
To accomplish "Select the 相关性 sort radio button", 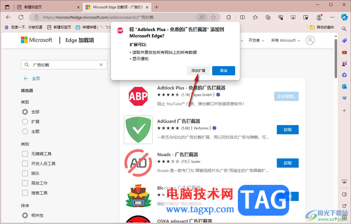I will tap(25, 215).
